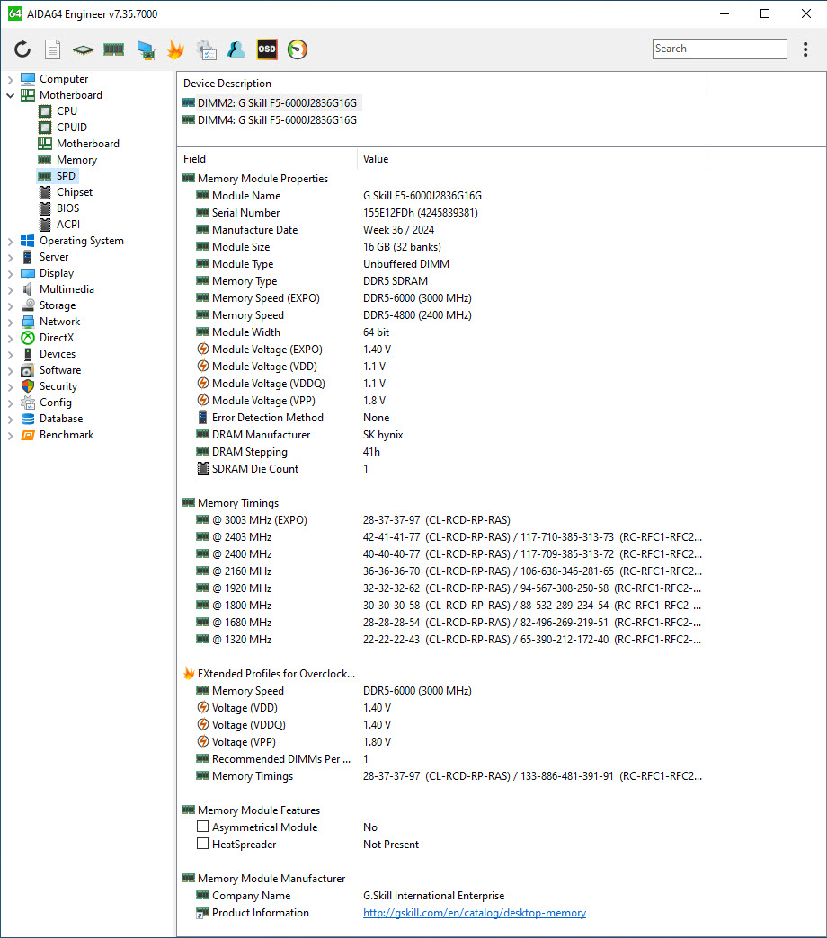The width and height of the screenshot is (827, 938).
Task: Open the BIOS tree item
Action: coord(67,208)
